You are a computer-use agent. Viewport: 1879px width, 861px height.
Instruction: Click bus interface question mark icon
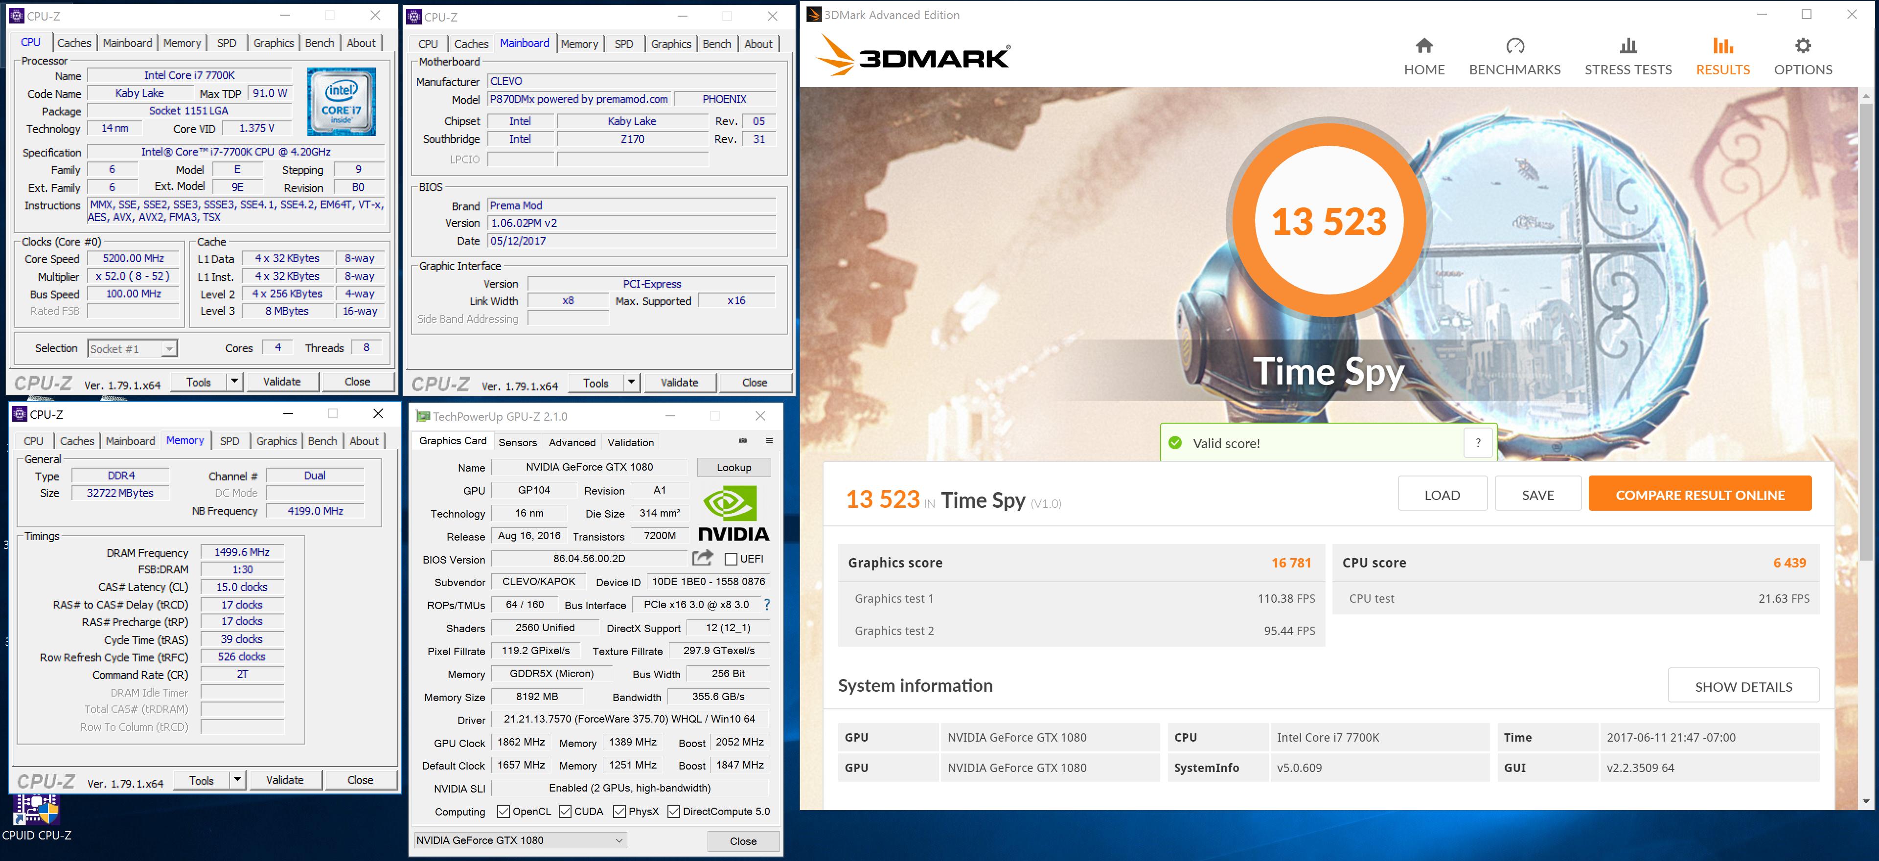[x=767, y=604]
